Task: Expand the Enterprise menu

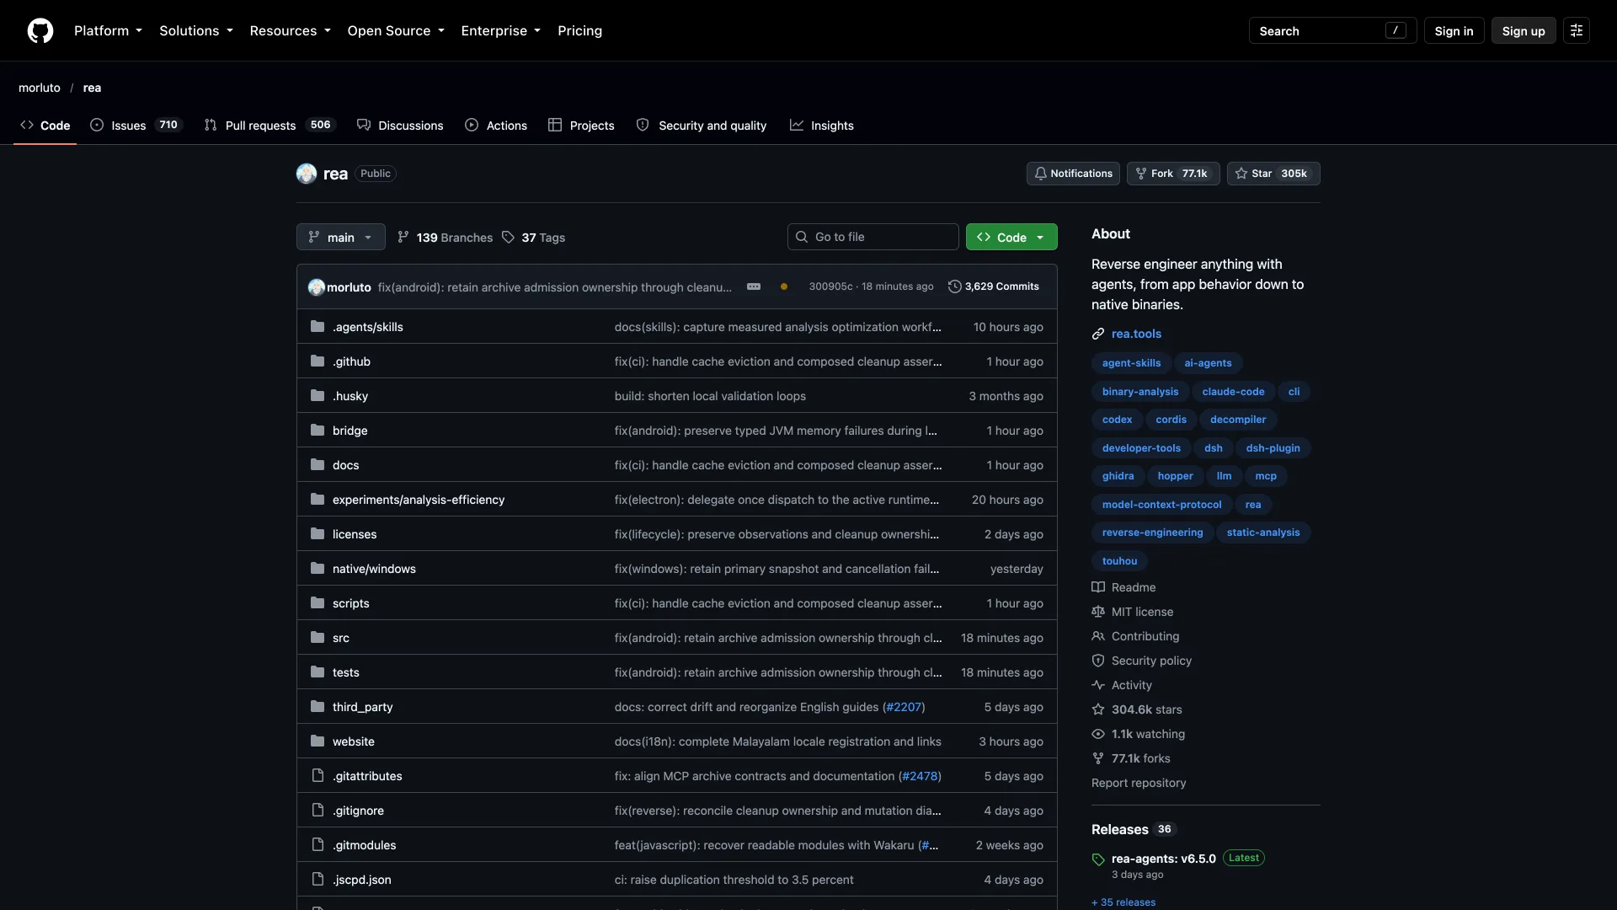Action: pos(501,30)
